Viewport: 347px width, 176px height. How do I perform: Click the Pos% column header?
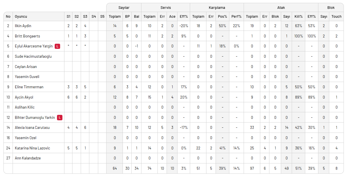point(222,17)
